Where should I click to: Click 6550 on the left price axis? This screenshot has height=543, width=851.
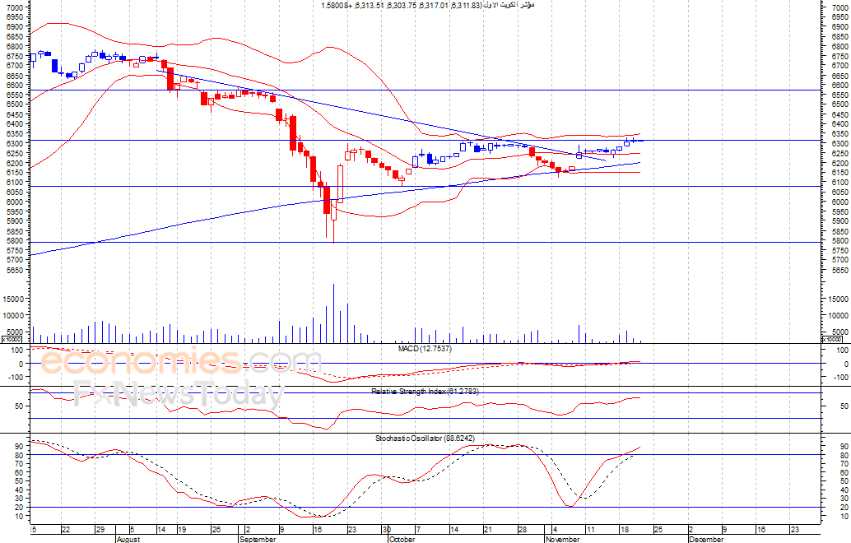click(15, 95)
